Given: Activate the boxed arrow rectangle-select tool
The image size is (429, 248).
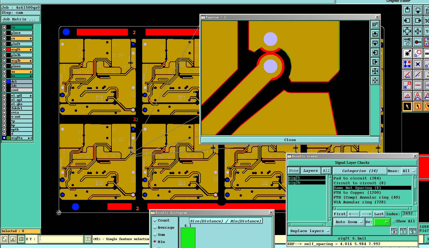Looking at the screenshot, I should coord(418,106).
